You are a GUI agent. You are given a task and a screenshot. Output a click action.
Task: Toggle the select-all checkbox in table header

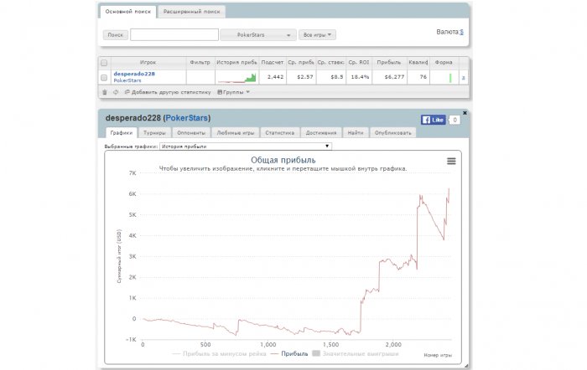click(104, 63)
